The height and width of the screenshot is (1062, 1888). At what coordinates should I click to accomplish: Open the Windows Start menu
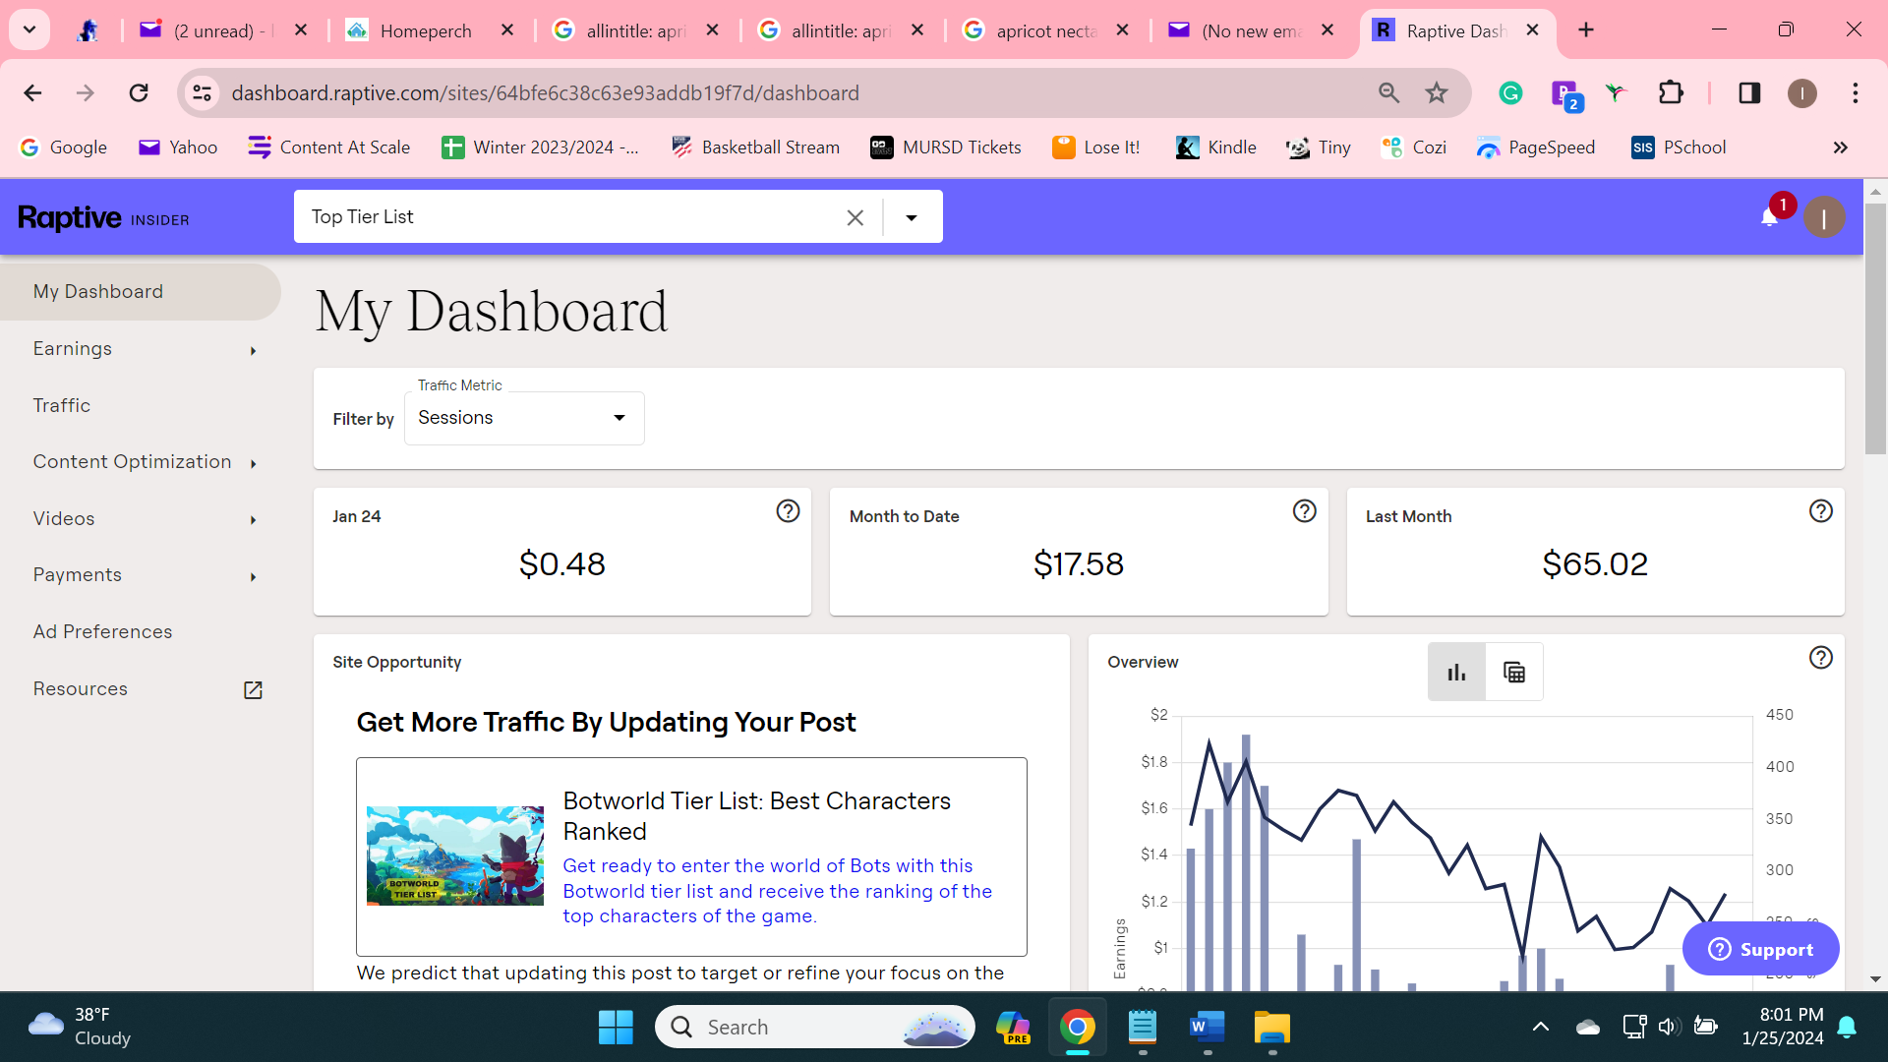pyautogui.click(x=616, y=1028)
